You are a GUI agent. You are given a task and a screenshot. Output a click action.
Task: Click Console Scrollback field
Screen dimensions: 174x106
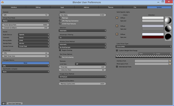[26, 28]
